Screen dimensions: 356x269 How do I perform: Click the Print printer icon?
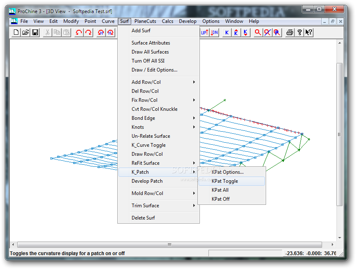tap(289, 32)
